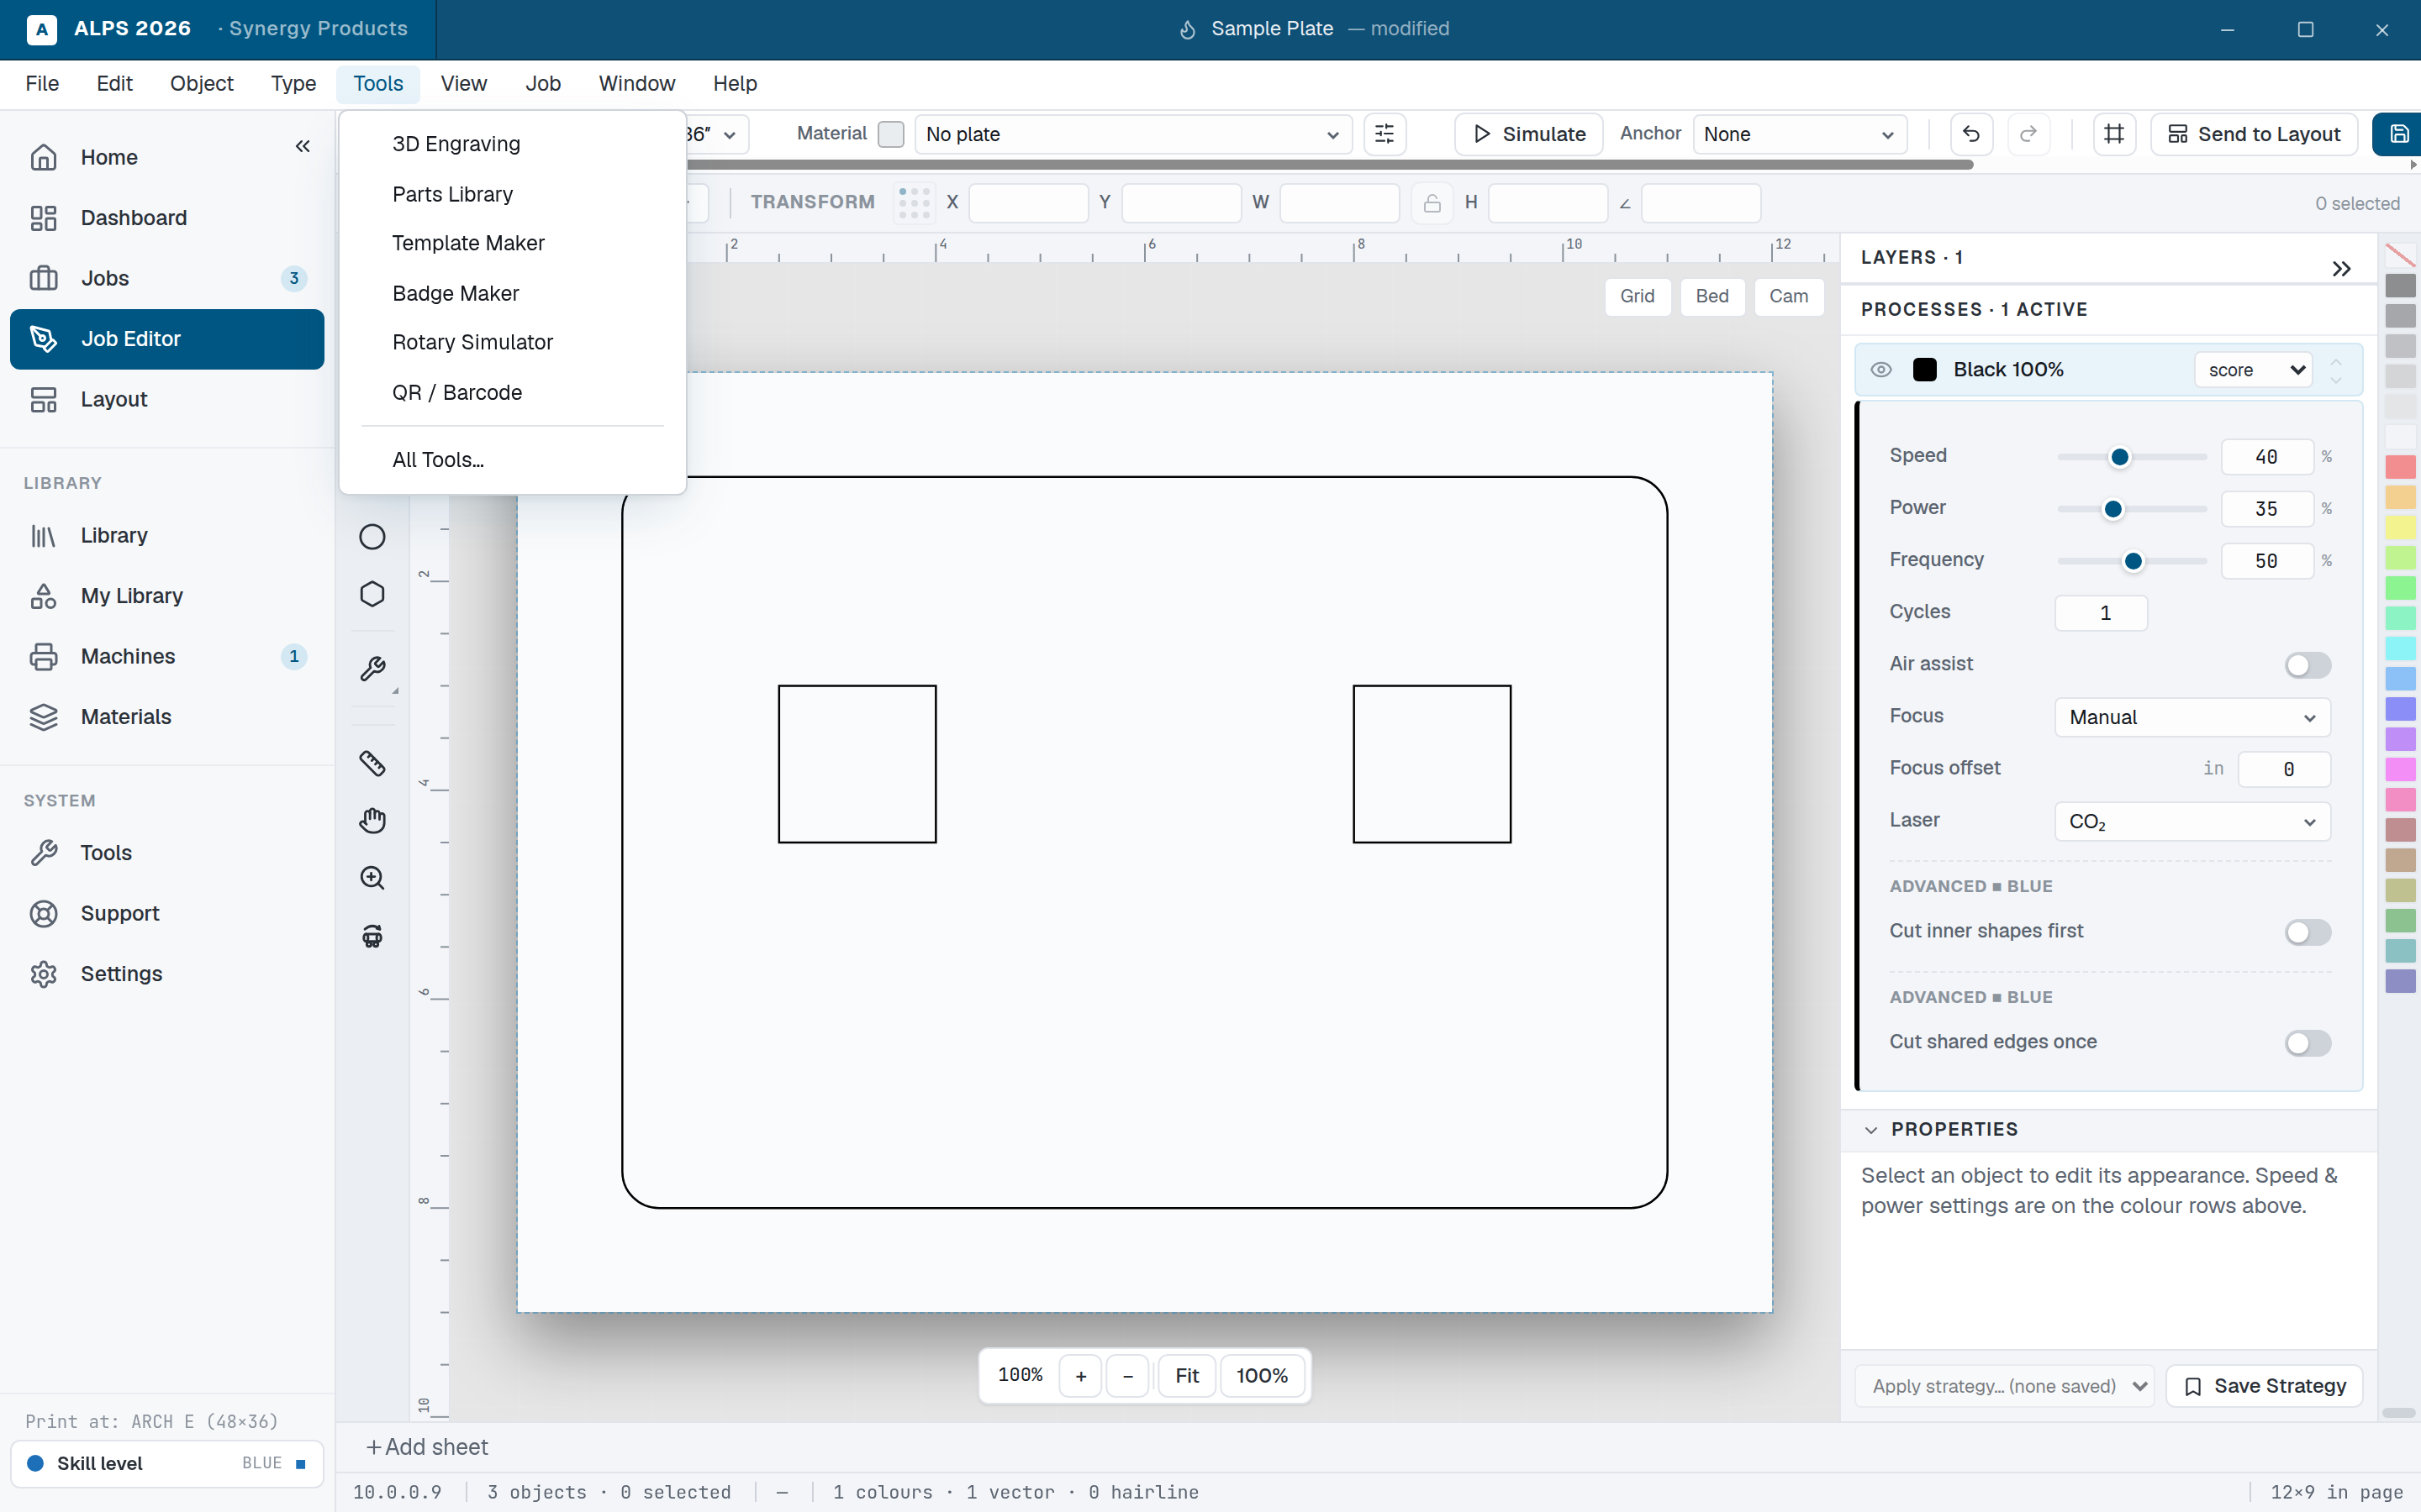Toggle the aspect ratio lock
Image resolution: width=2421 pixels, height=1512 pixels.
point(1432,203)
